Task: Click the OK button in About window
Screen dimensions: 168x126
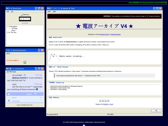Action: 156,111
